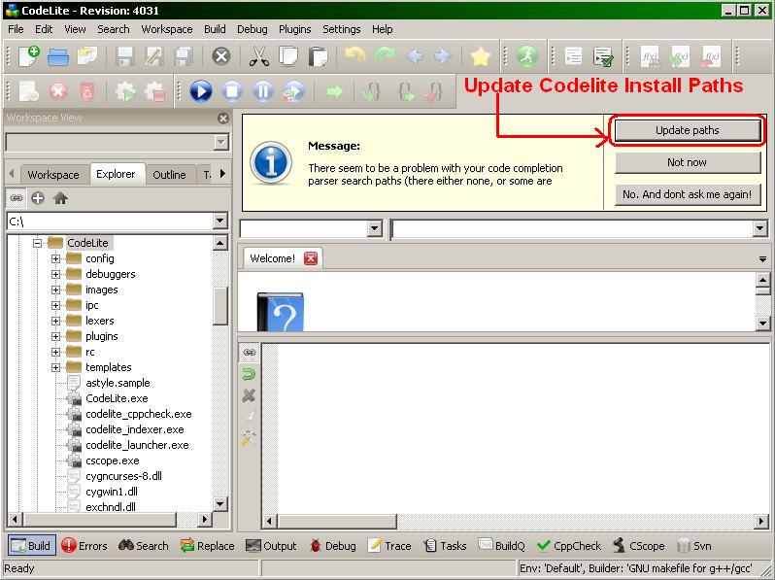Expand the debuggers folder

coord(56,274)
